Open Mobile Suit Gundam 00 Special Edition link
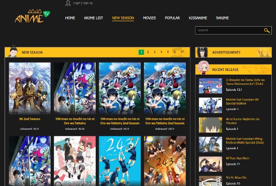The height and width of the screenshot is (186, 276). pyautogui.click(x=242, y=101)
